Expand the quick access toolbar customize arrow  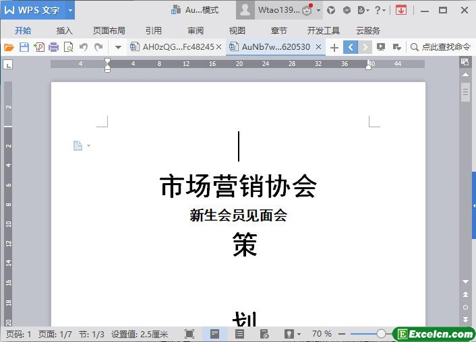(x=119, y=47)
